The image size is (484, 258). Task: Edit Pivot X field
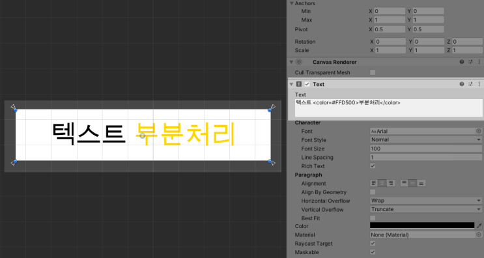coord(390,29)
